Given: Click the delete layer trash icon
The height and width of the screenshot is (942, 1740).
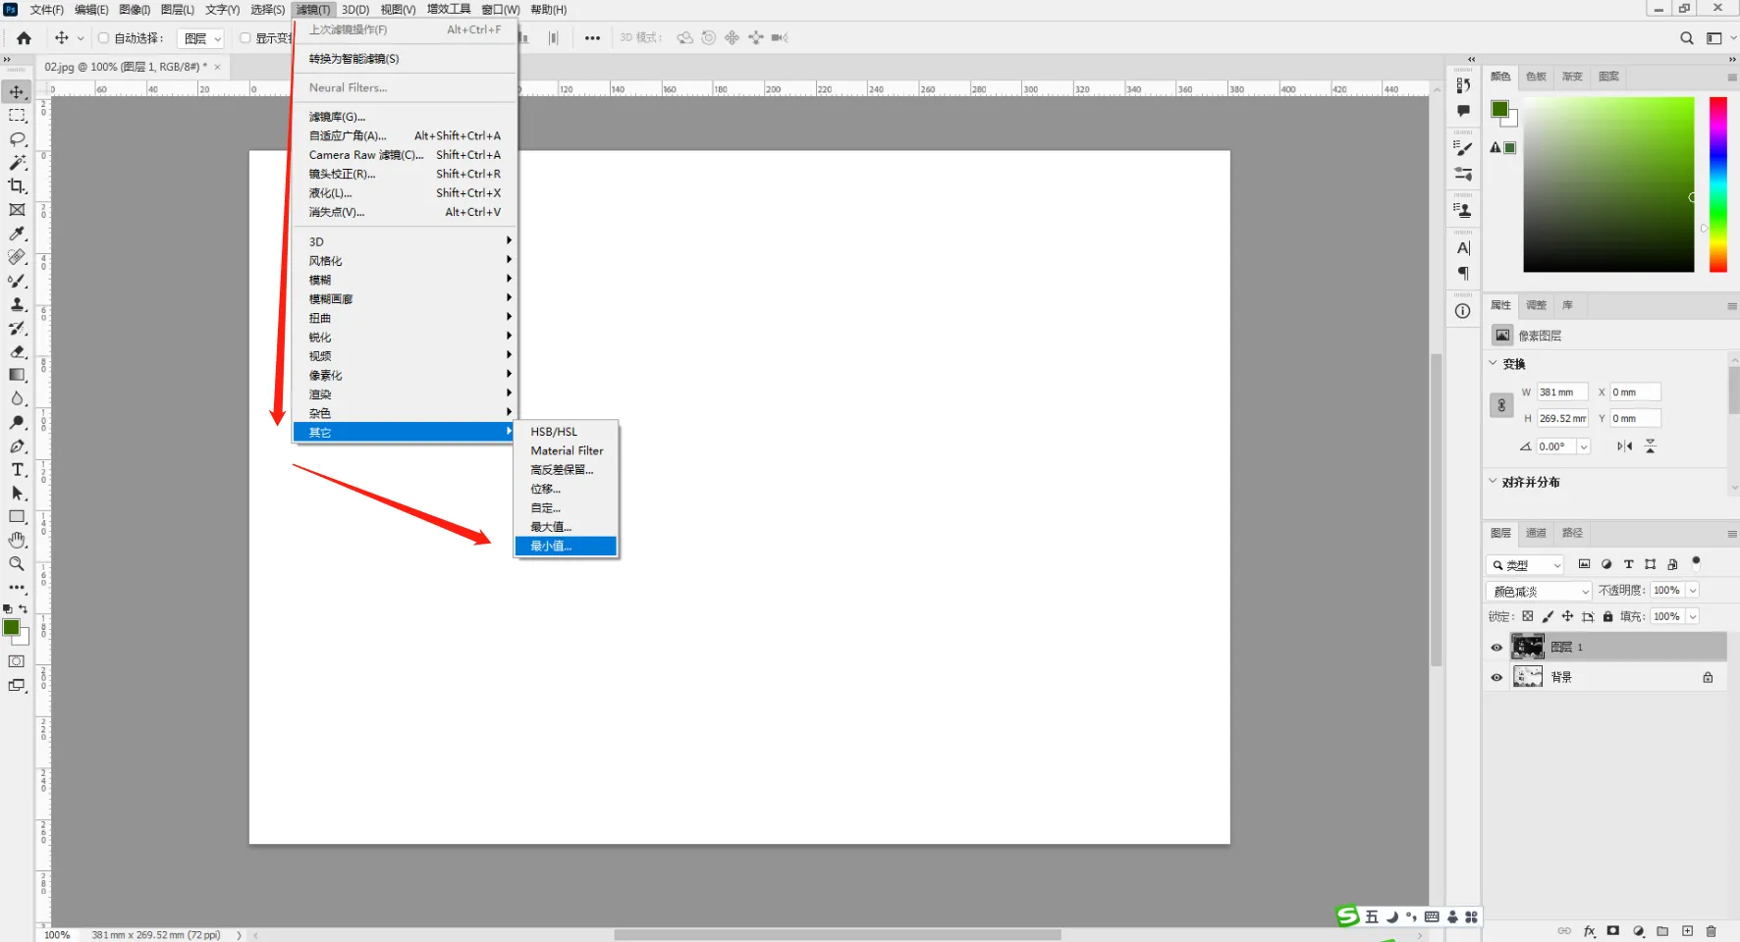Looking at the screenshot, I should pyautogui.click(x=1712, y=931).
